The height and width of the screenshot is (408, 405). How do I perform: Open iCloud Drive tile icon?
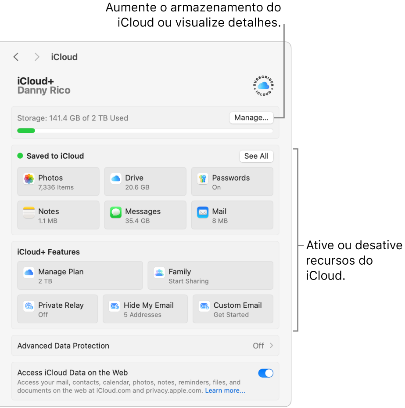point(116,179)
